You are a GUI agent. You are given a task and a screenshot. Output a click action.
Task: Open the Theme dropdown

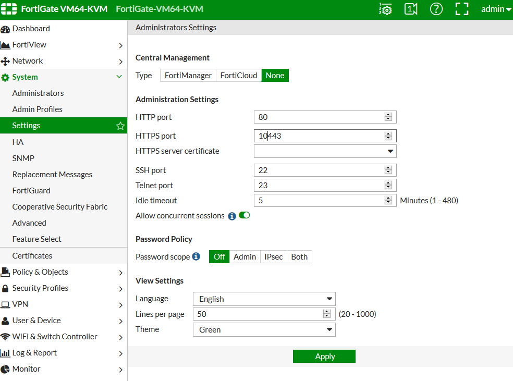[x=264, y=329]
